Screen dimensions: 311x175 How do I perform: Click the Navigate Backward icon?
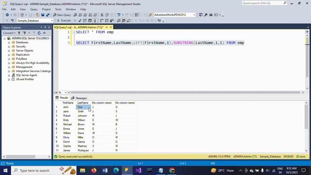[7, 15]
